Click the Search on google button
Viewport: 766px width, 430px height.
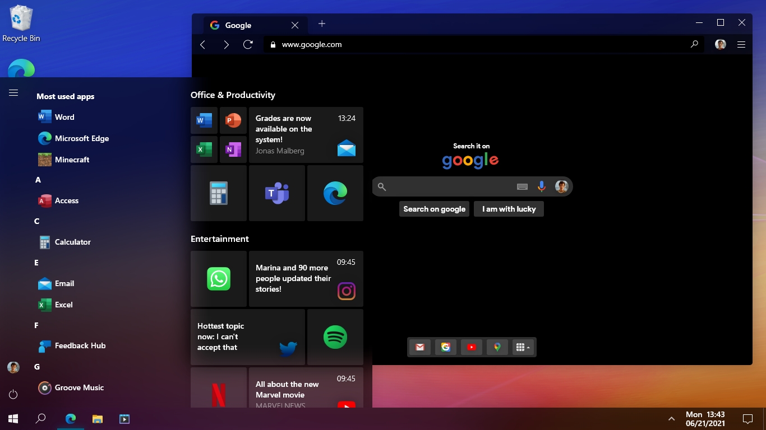pyautogui.click(x=434, y=209)
